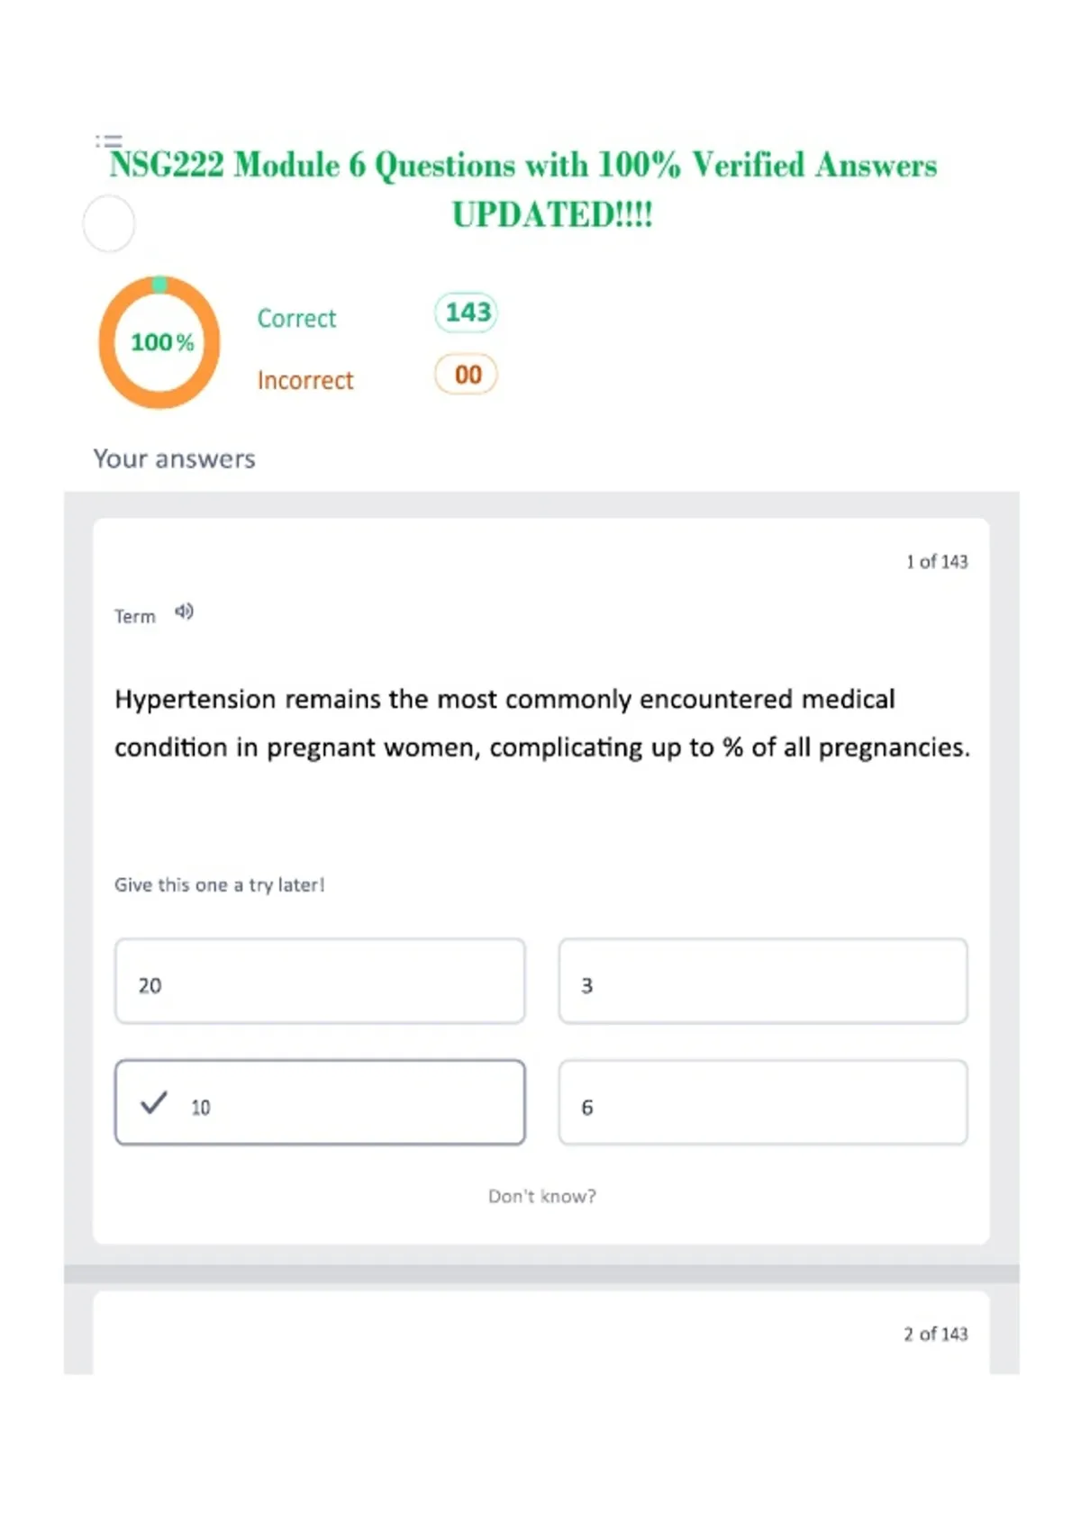
Task: Click the "Your answers" heading
Action: pyautogui.click(x=175, y=459)
